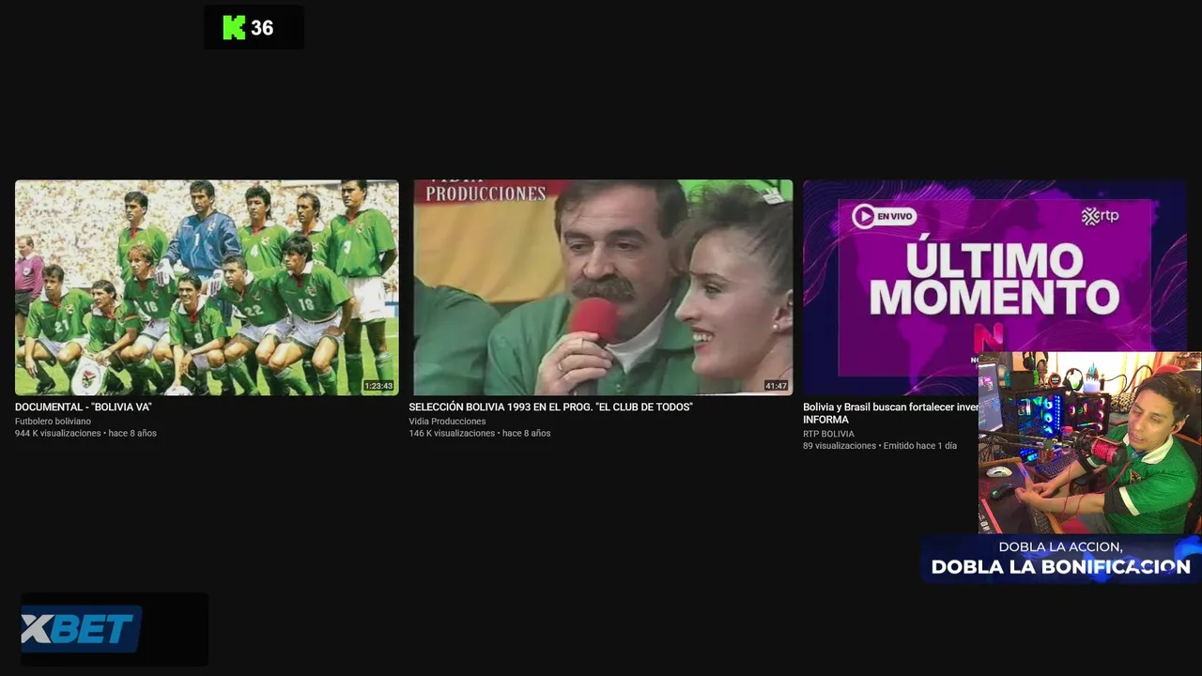The width and height of the screenshot is (1202, 676).
Task: Open the Selección Bolivia 1993 video thumbnail
Action: [x=601, y=287]
